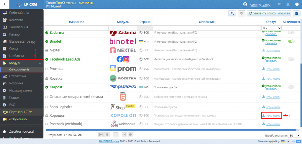Screen dimensions: 302x145
Task: Open notifications bell icon
Action: coord(288,4)
